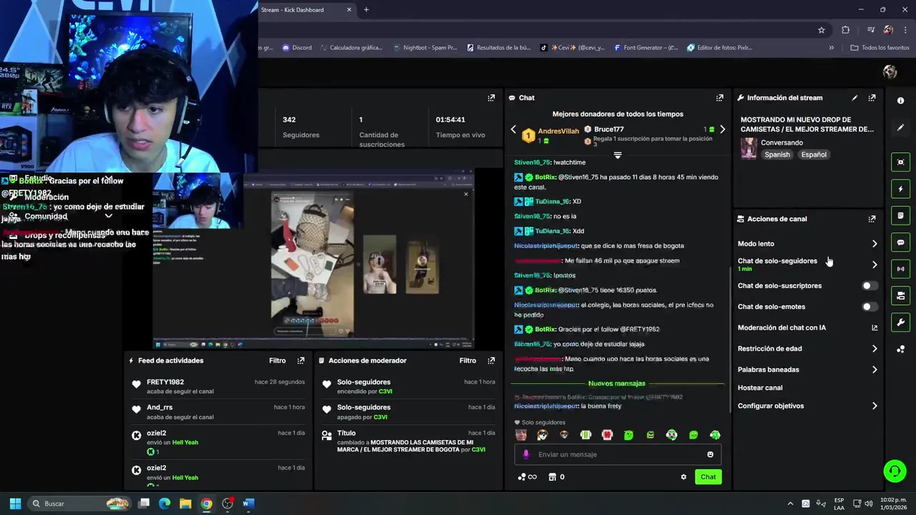916x515 pixels.
Task: Open the Discord bookmark
Action: tap(297, 48)
